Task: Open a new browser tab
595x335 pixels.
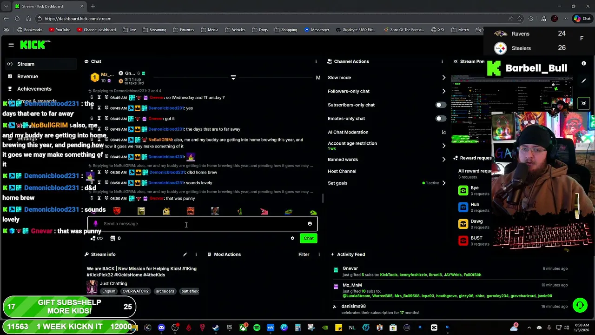Action: tap(93, 6)
